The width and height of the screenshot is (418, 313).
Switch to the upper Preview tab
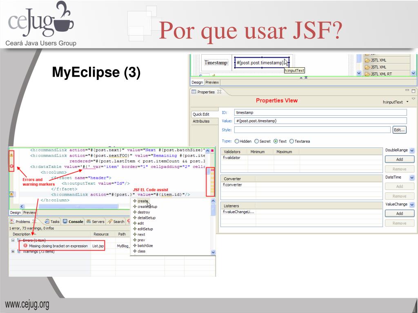click(x=212, y=82)
